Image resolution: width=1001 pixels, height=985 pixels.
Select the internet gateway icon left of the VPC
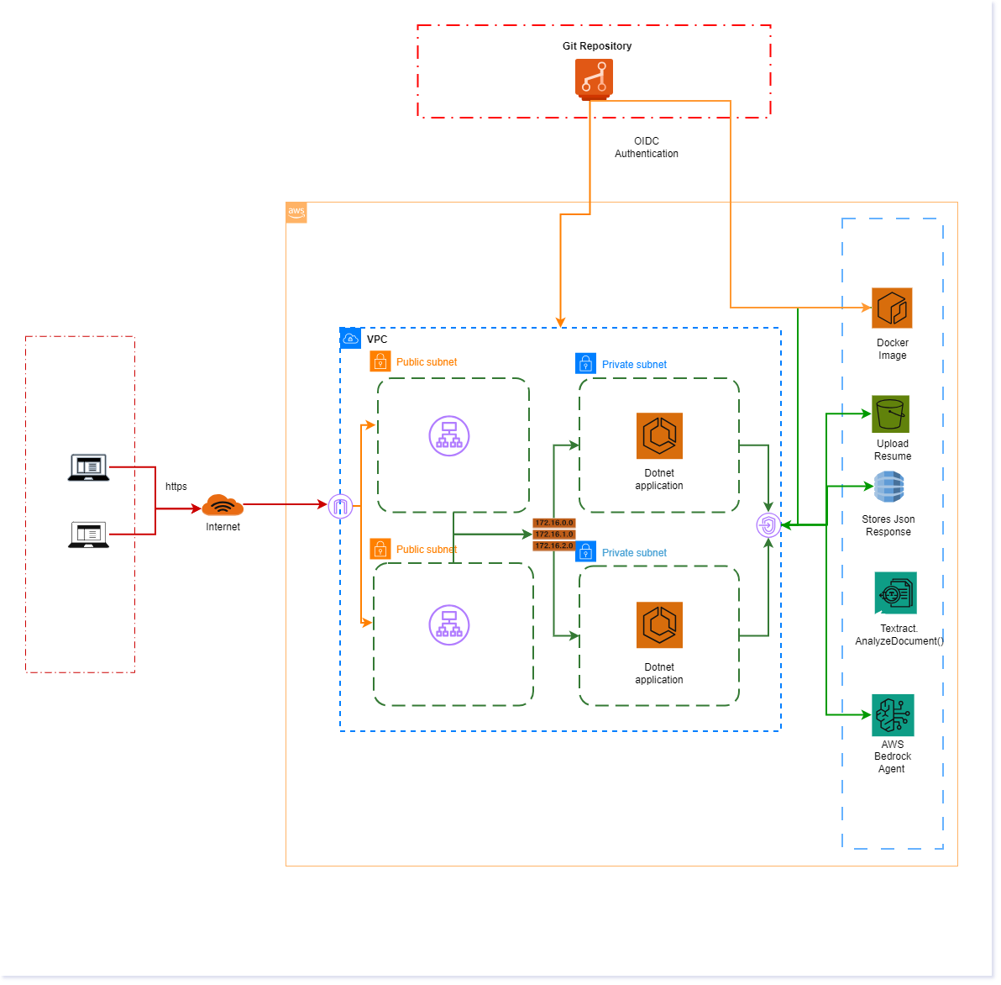[x=339, y=508]
